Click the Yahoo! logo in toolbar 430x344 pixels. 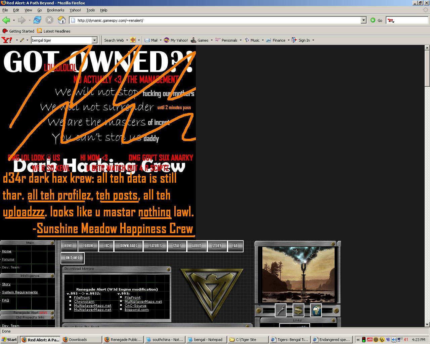click(x=7, y=40)
